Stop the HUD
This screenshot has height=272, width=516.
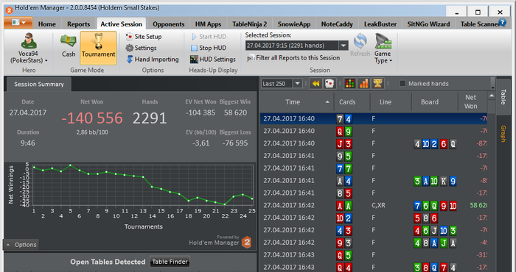point(209,48)
